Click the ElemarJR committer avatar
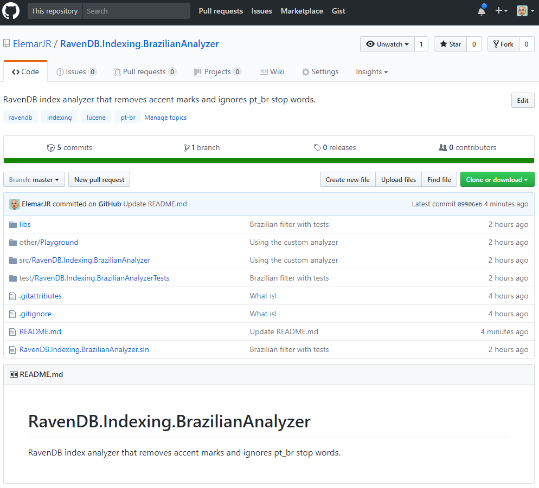The height and width of the screenshot is (488, 539). tap(15, 204)
